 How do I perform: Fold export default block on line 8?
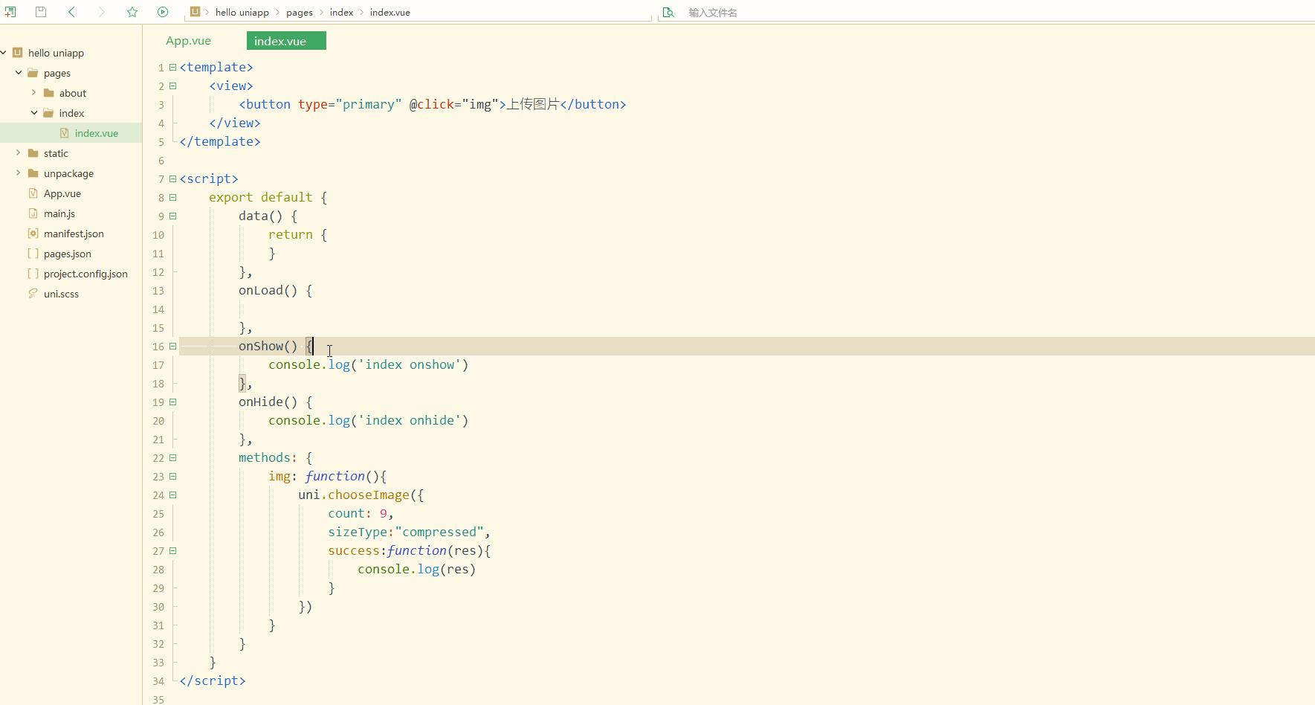(x=172, y=197)
